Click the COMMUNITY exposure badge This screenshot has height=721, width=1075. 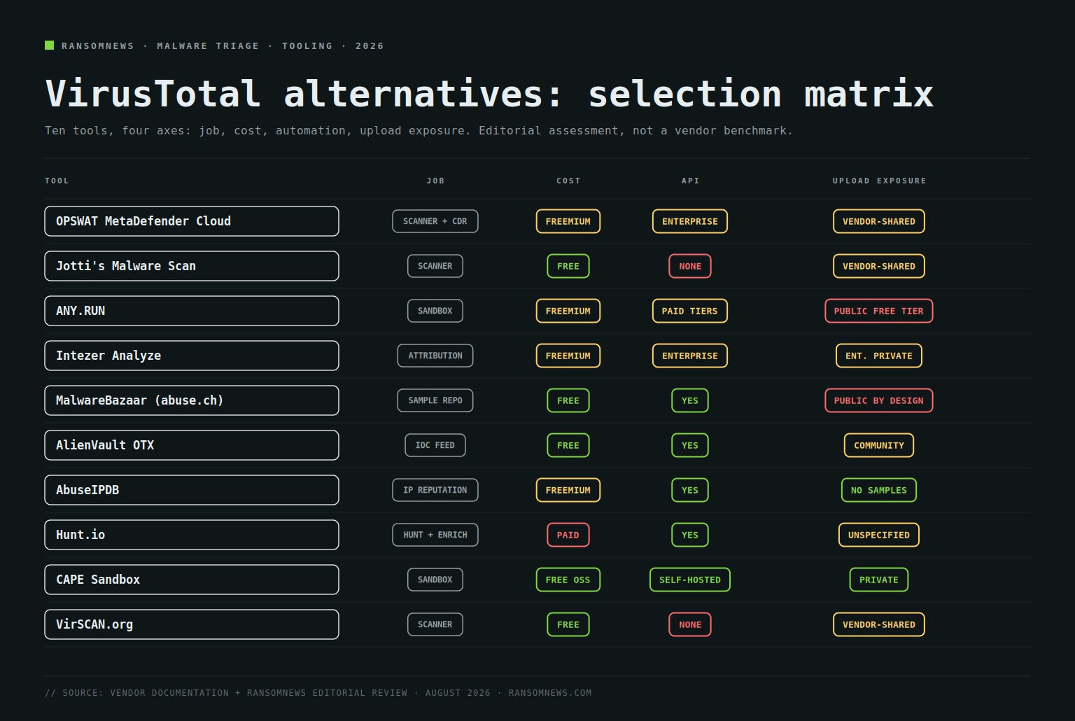click(x=879, y=445)
